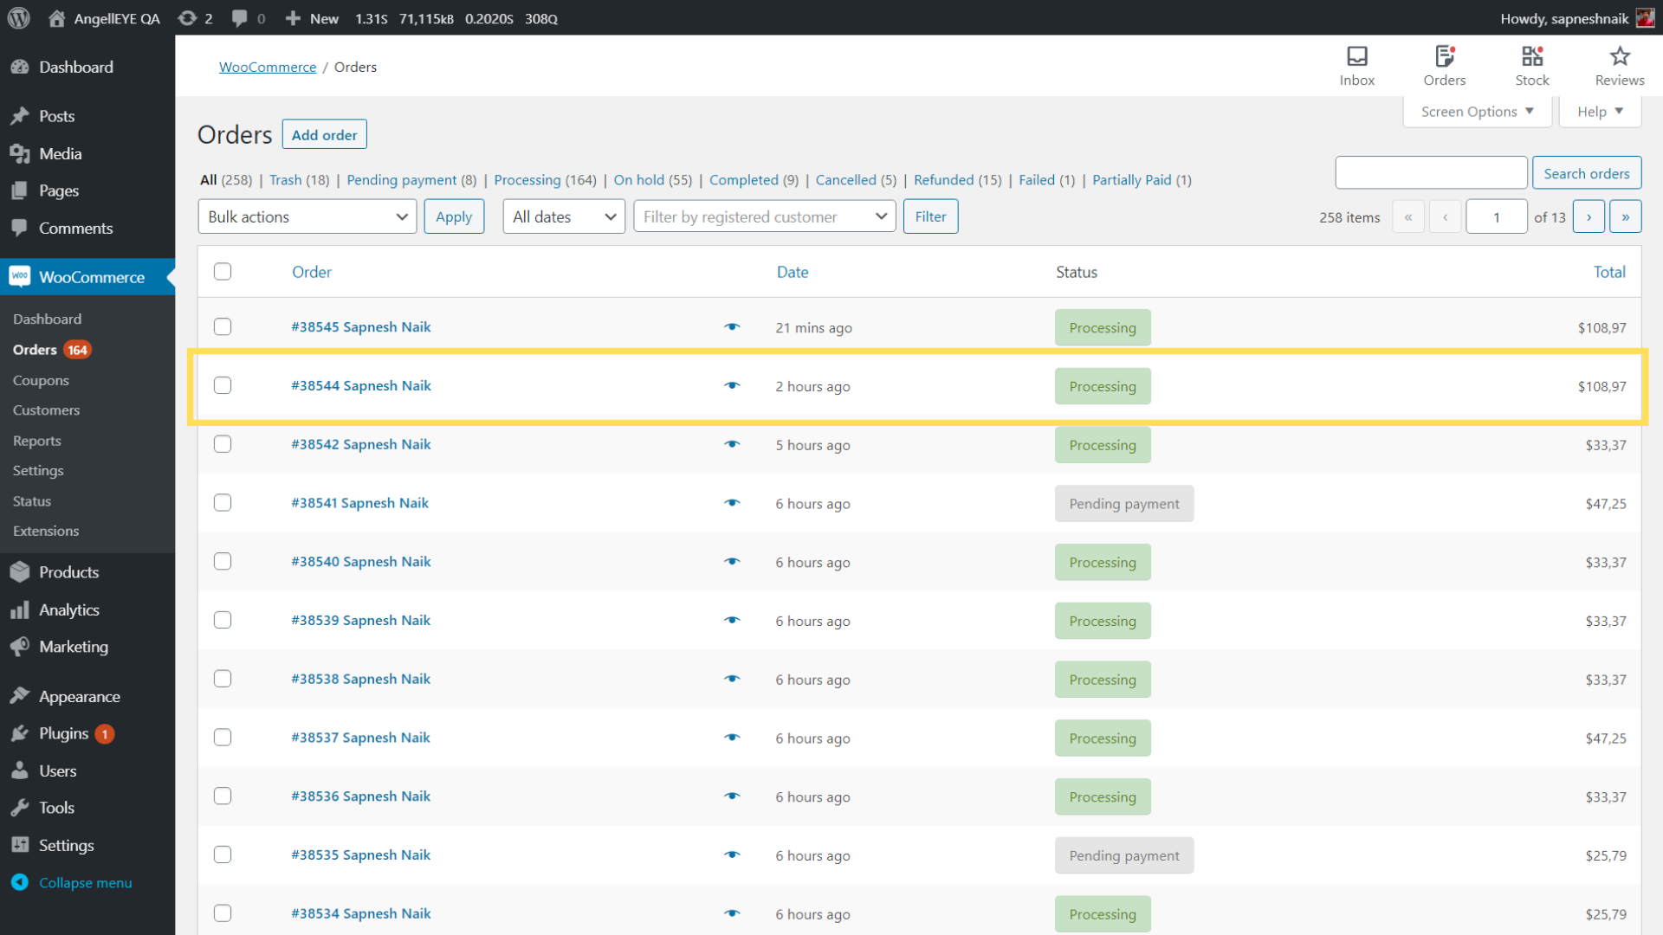1663x935 pixels.
Task: Open the comments bubble icon in admin bar
Action: pos(240,18)
